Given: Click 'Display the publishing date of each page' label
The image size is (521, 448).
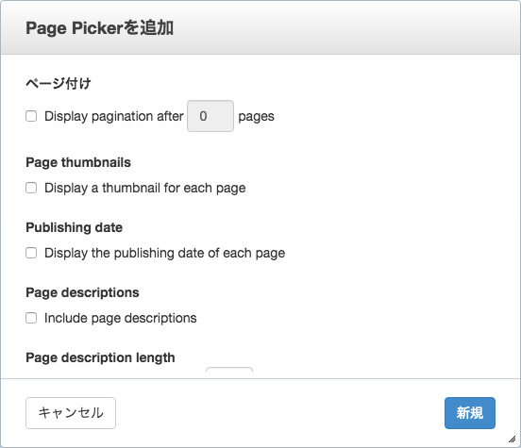Looking at the screenshot, I should (165, 253).
